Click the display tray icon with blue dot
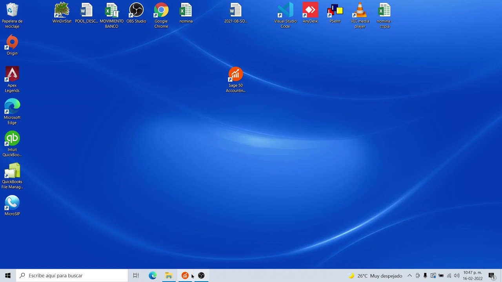The width and height of the screenshot is (502, 282). 433,276
